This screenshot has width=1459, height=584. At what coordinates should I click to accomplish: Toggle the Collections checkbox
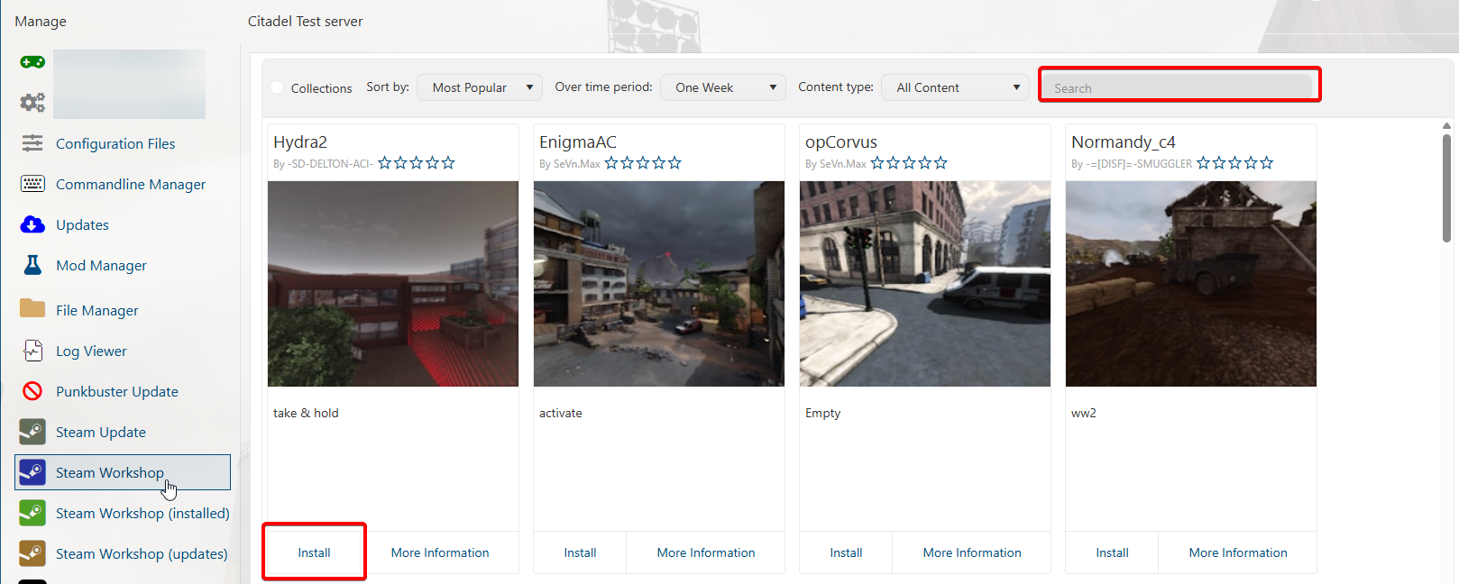pyautogui.click(x=278, y=87)
